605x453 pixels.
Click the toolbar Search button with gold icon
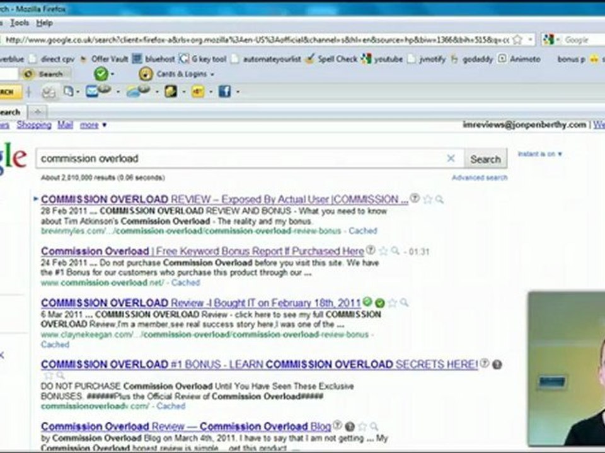(x=45, y=74)
